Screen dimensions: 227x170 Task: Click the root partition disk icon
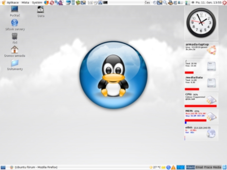211,66
